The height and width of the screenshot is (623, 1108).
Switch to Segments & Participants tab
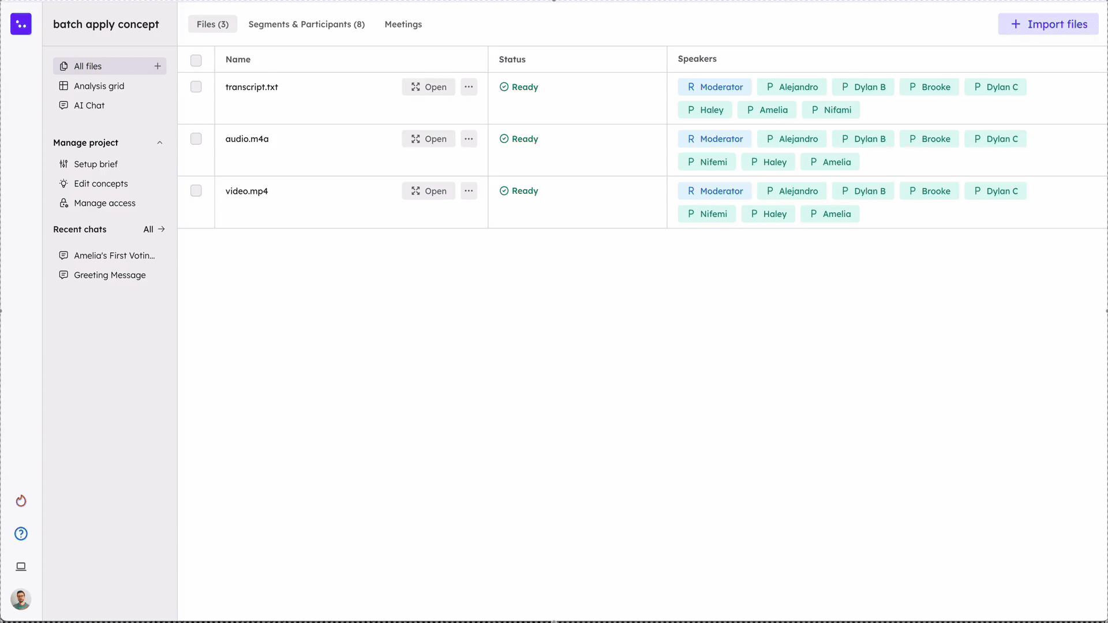[x=306, y=24]
